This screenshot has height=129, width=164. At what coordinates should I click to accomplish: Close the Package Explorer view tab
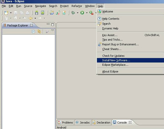point(31,25)
